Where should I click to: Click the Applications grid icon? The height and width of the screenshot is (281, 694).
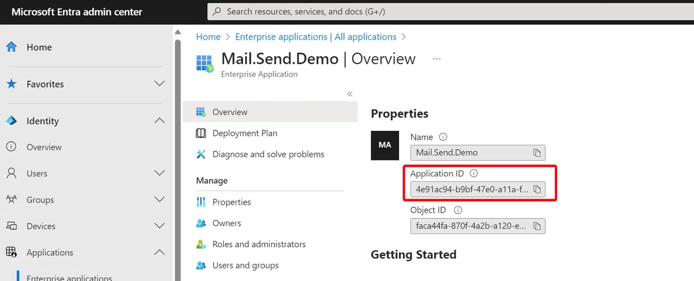[11, 252]
